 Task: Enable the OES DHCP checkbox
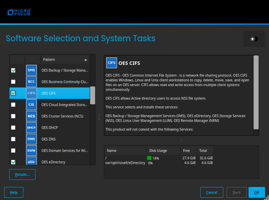point(13,128)
